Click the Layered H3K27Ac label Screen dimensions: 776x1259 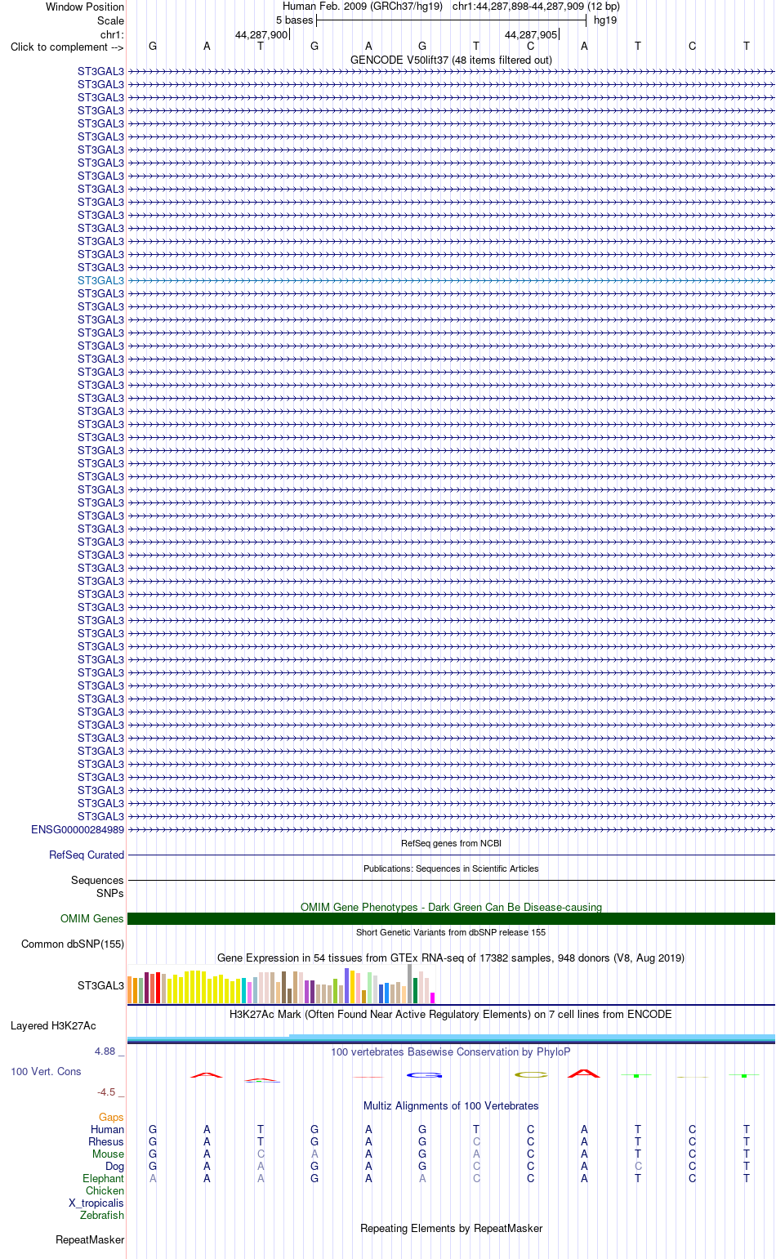(53, 1025)
